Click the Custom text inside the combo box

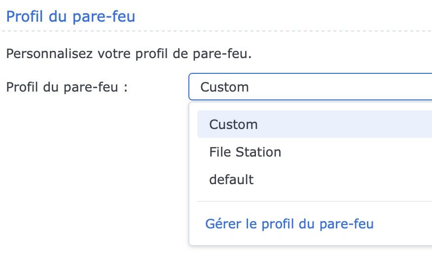pyautogui.click(x=224, y=87)
